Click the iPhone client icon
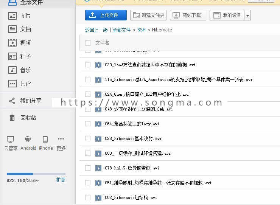This screenshot has height=205, width=280. coord(45,139)
